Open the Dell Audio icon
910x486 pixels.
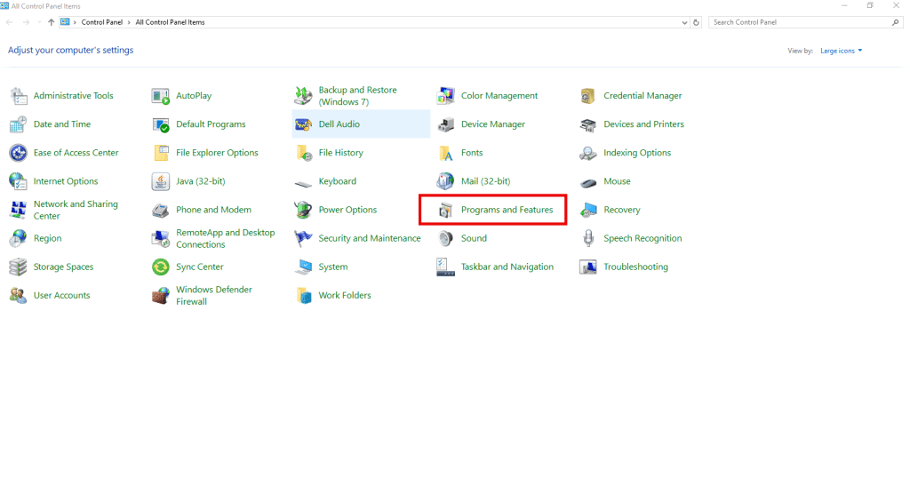[x=303, y=124]
